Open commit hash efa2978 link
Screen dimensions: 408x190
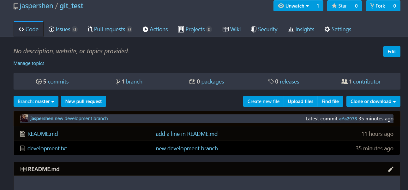[348, 119]
